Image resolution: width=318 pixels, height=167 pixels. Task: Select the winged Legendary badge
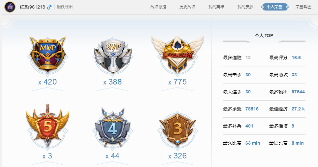click(x=177, y=54)
